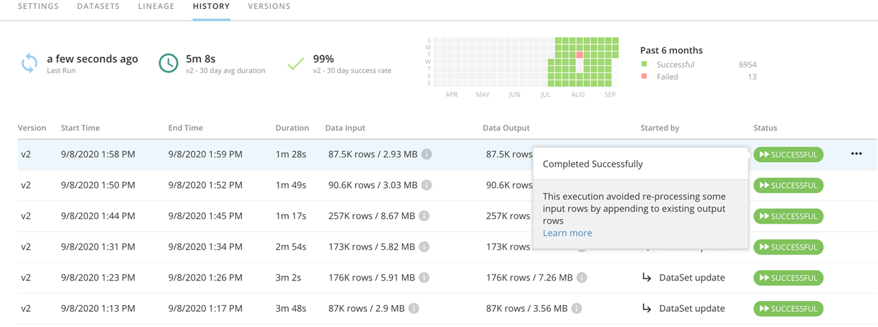The image size is (878, 327).
Task: Switch to the Settings tab
Action: tap(38, 7)
